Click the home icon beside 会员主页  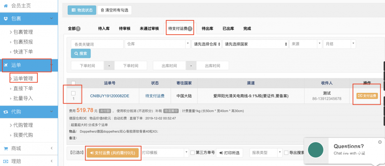point(6,6)
